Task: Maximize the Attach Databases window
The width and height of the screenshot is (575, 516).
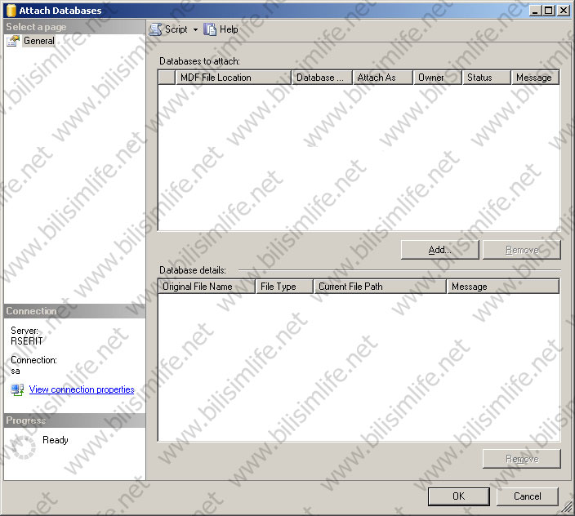Action: (549, 11)
